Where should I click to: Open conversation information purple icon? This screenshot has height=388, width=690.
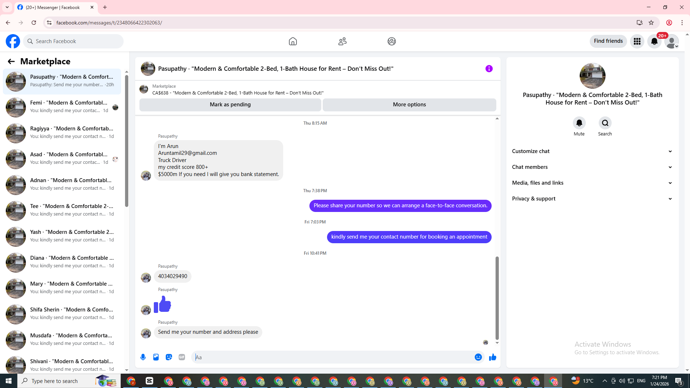(489, 69)
